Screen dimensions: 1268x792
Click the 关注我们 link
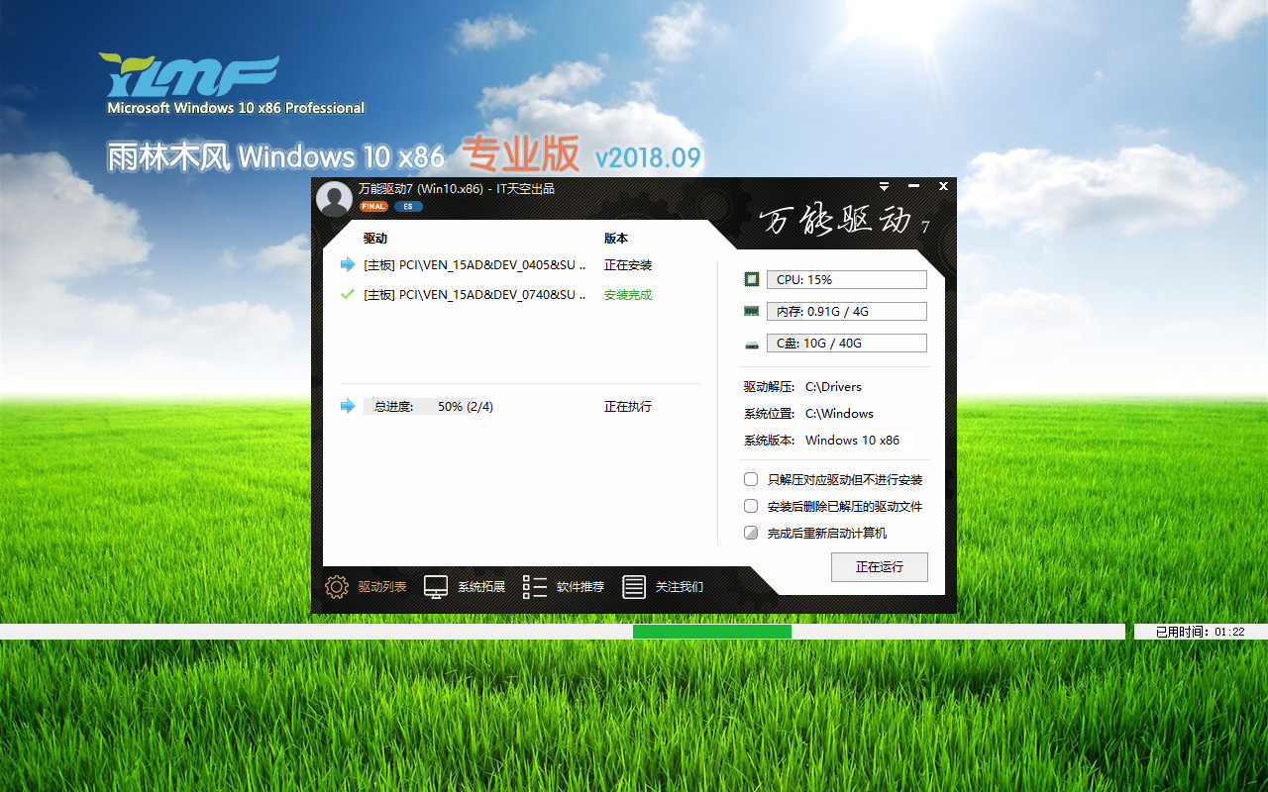pyautogui.click(x=679, y=587)
